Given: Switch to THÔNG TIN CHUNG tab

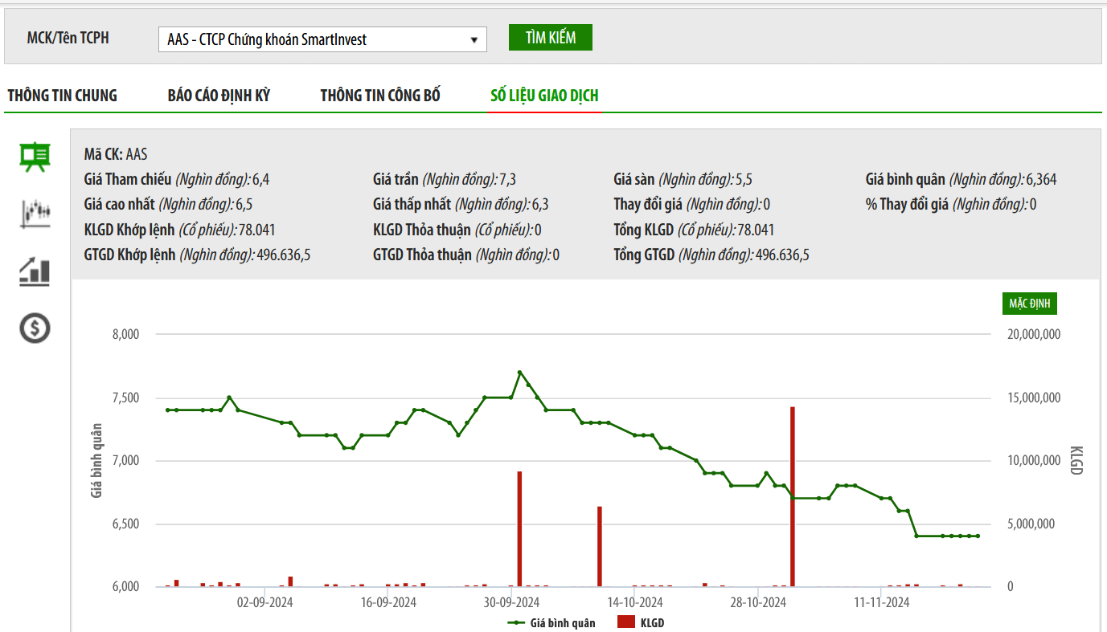Looking at the screenshot, I should 63,96.
